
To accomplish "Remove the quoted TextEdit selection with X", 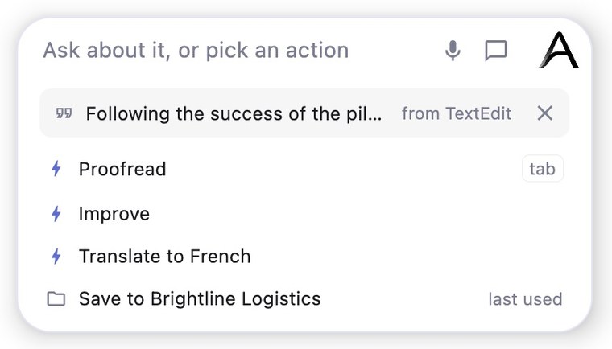I will pos(545,113).
